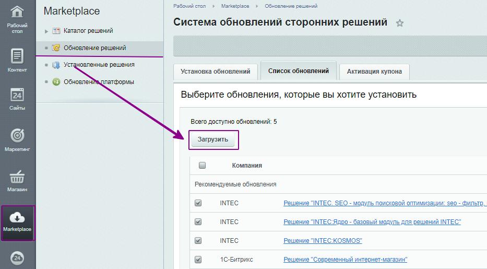Select Обновление решений in sidebar
The image size is (487, 269).
[x=94, y=48]
